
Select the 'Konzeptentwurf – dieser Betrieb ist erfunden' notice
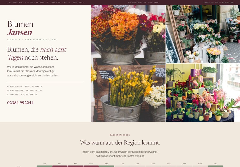pyautogui.click(x=34, y=2)
